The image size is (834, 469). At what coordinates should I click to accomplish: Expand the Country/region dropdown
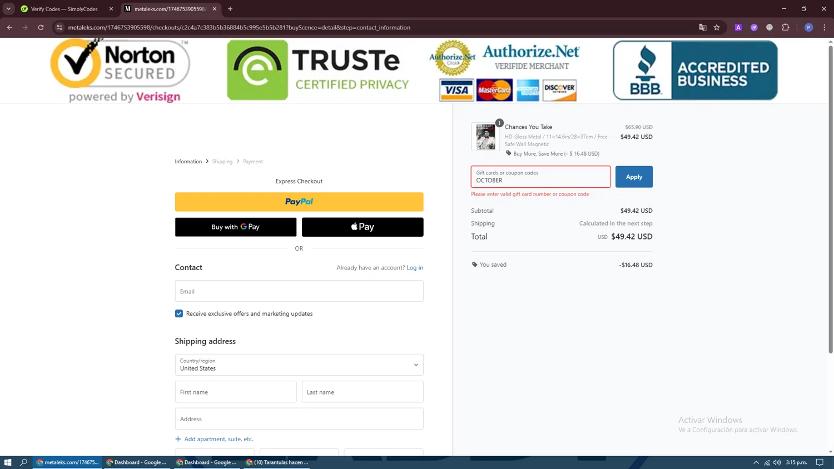pyautogui.click(x=299, y=365)
